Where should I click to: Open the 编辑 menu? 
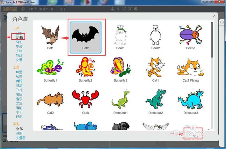[x=43, y=9]
